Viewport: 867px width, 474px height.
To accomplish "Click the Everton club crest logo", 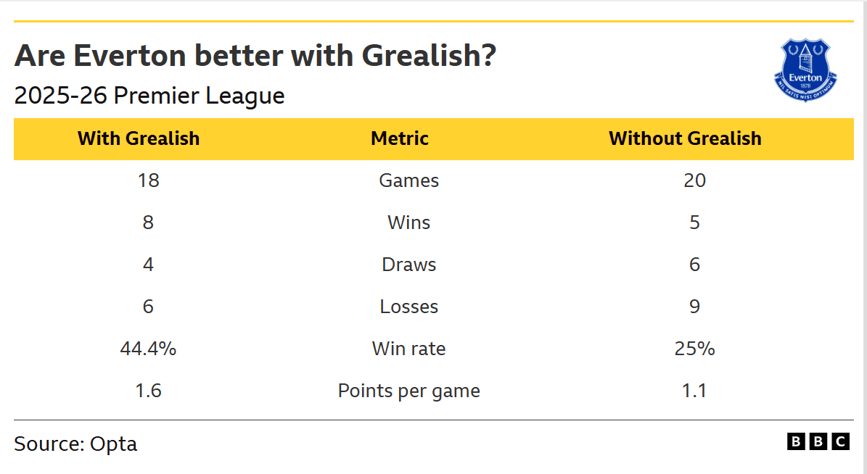I will pyautogui.click(x=805, y=70).
